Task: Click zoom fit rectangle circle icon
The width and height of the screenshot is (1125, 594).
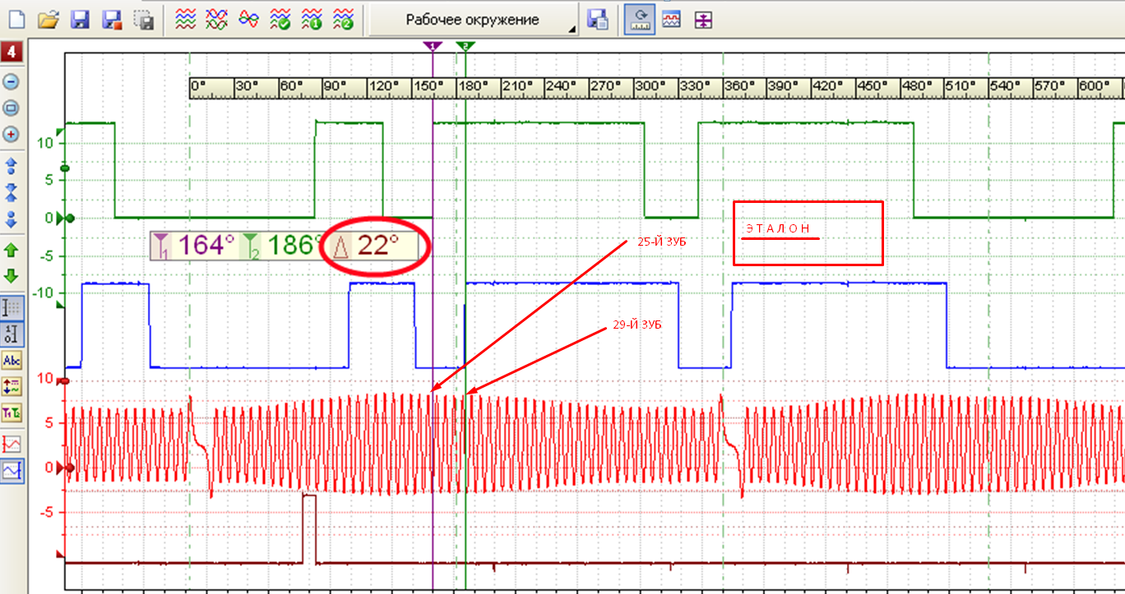Action: pos(12,108)
